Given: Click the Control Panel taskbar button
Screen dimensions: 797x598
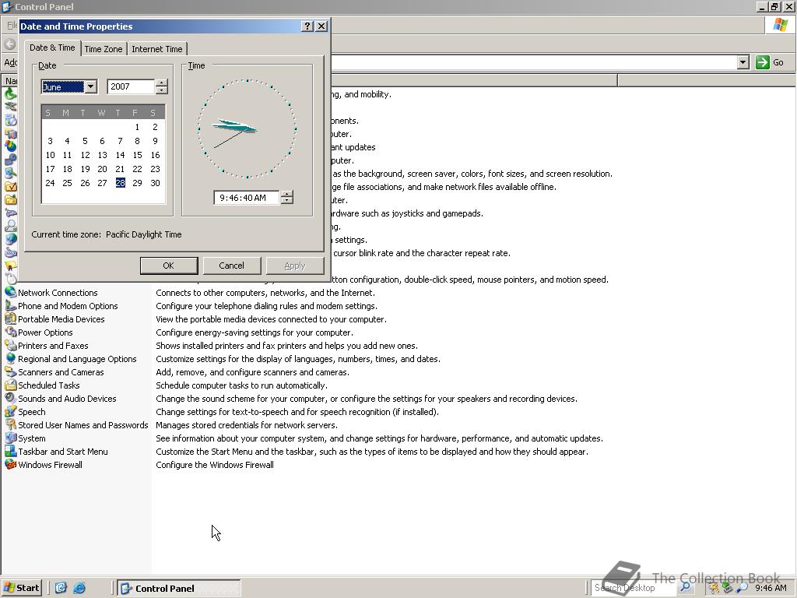Looking at the screenshot, I should click(179, 589).
